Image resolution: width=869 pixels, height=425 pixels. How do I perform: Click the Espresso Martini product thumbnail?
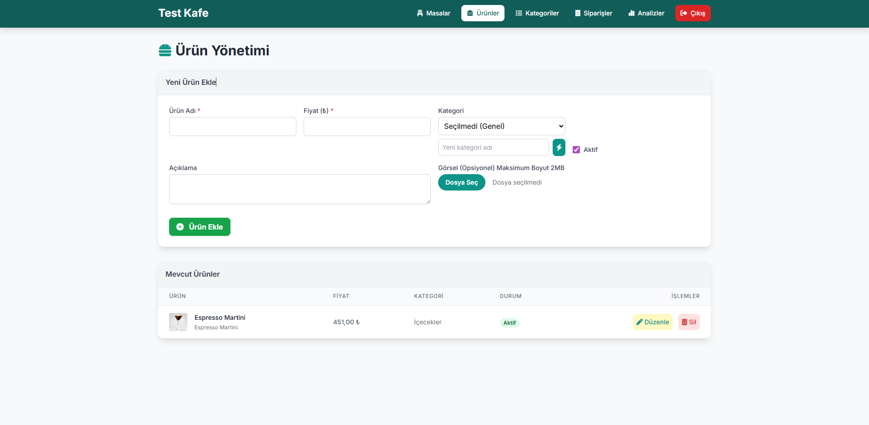coord(178,322)
